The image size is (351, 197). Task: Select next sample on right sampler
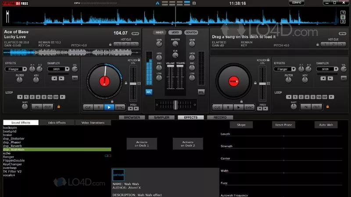pyautogui.click(x=330, y=78)
